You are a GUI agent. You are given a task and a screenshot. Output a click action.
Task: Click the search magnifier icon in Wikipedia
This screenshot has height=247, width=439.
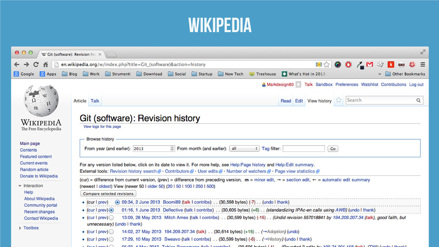418,100
